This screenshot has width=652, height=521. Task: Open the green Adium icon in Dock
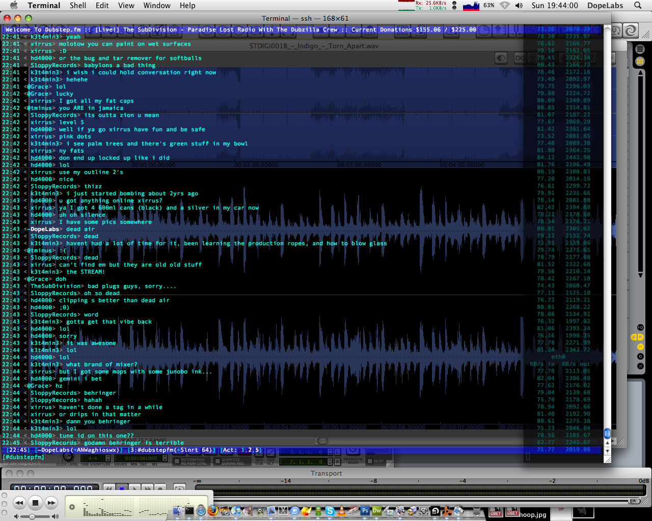point(318,510)
